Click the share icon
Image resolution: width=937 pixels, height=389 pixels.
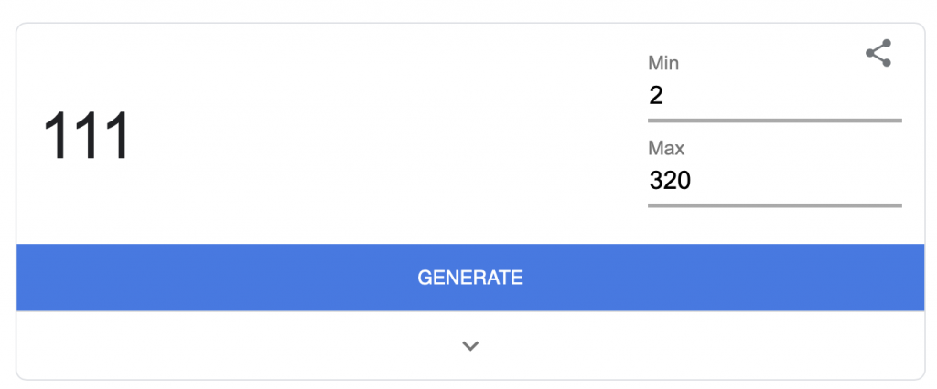coord(878,53)
